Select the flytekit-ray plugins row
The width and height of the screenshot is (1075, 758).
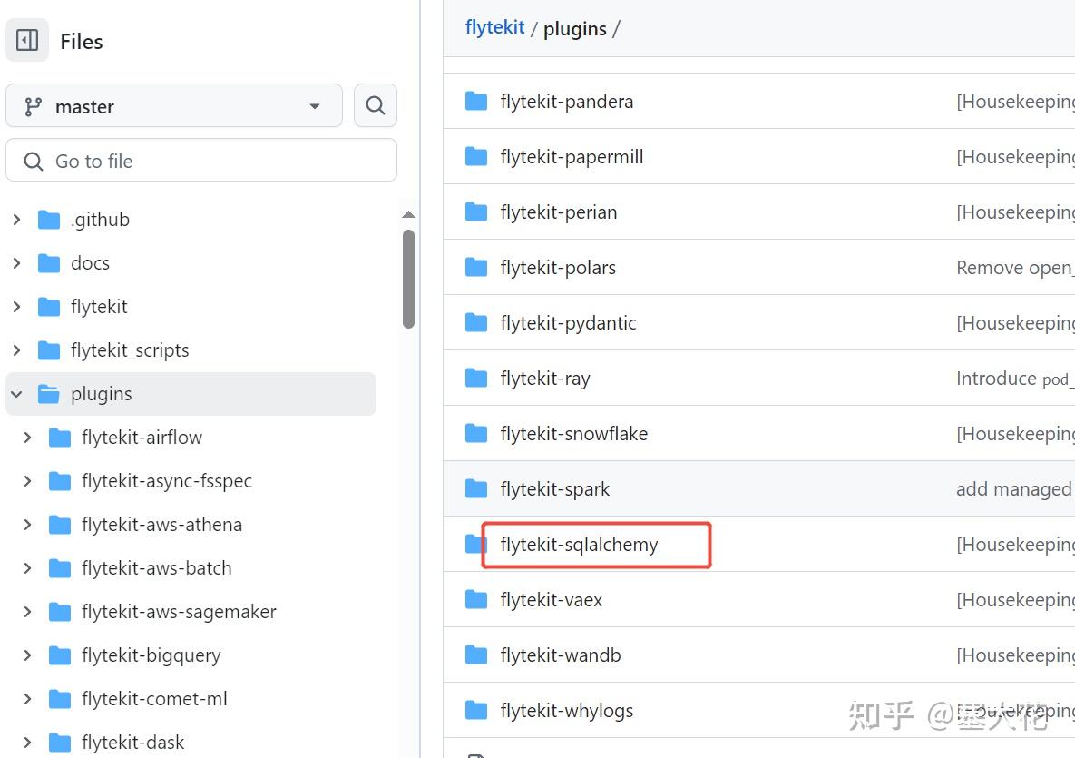click(545, 378)
